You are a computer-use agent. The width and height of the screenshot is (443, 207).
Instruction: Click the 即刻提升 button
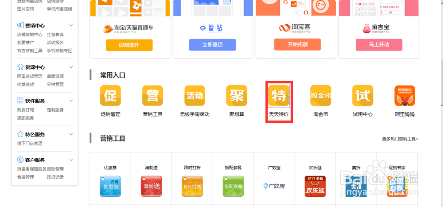129,45
